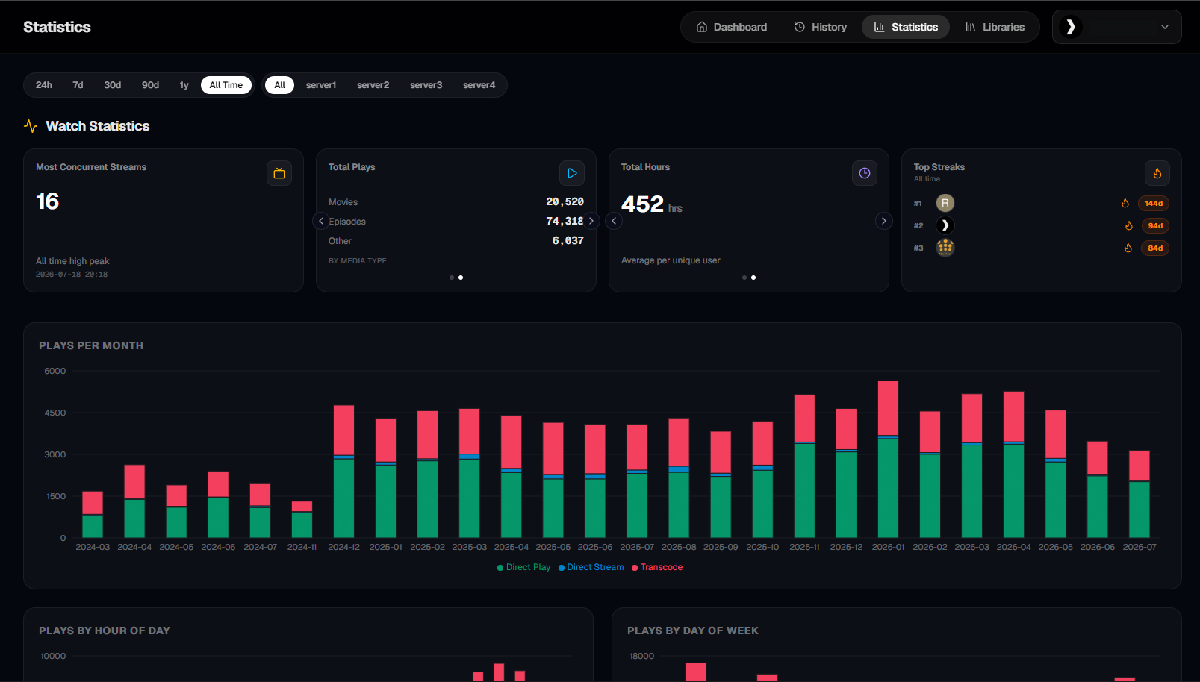Click the 84d streak badge
This screenshot has height=682, width=1200.
pos(1155,248)
